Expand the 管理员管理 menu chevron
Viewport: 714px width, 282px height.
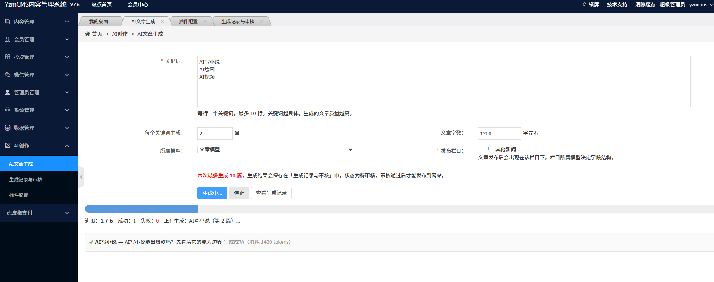click(67, 92)
